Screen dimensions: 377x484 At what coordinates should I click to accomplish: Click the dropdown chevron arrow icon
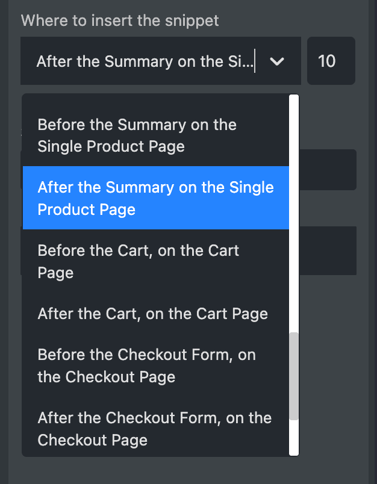[276, 61]
